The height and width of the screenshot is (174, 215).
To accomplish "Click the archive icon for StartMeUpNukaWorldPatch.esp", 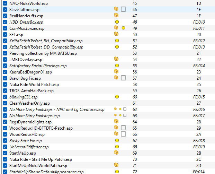I will click(x=116, y=165).
